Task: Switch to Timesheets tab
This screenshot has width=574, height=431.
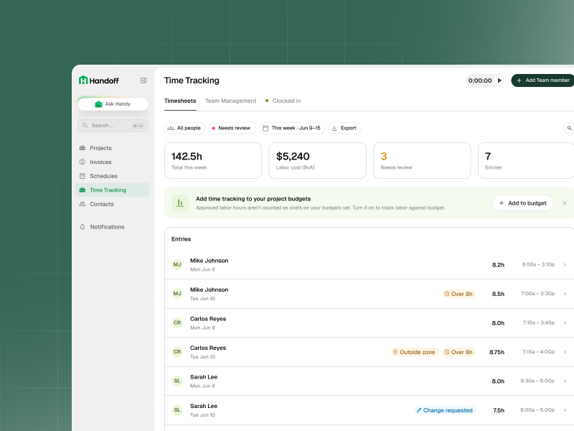Action: tap(180, 101)
